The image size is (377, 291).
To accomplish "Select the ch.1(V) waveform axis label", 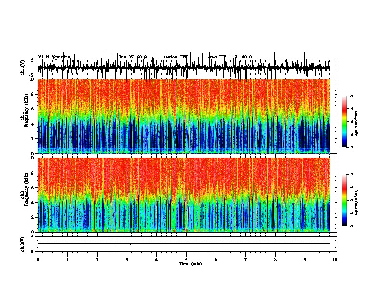I will coord(22,68).
